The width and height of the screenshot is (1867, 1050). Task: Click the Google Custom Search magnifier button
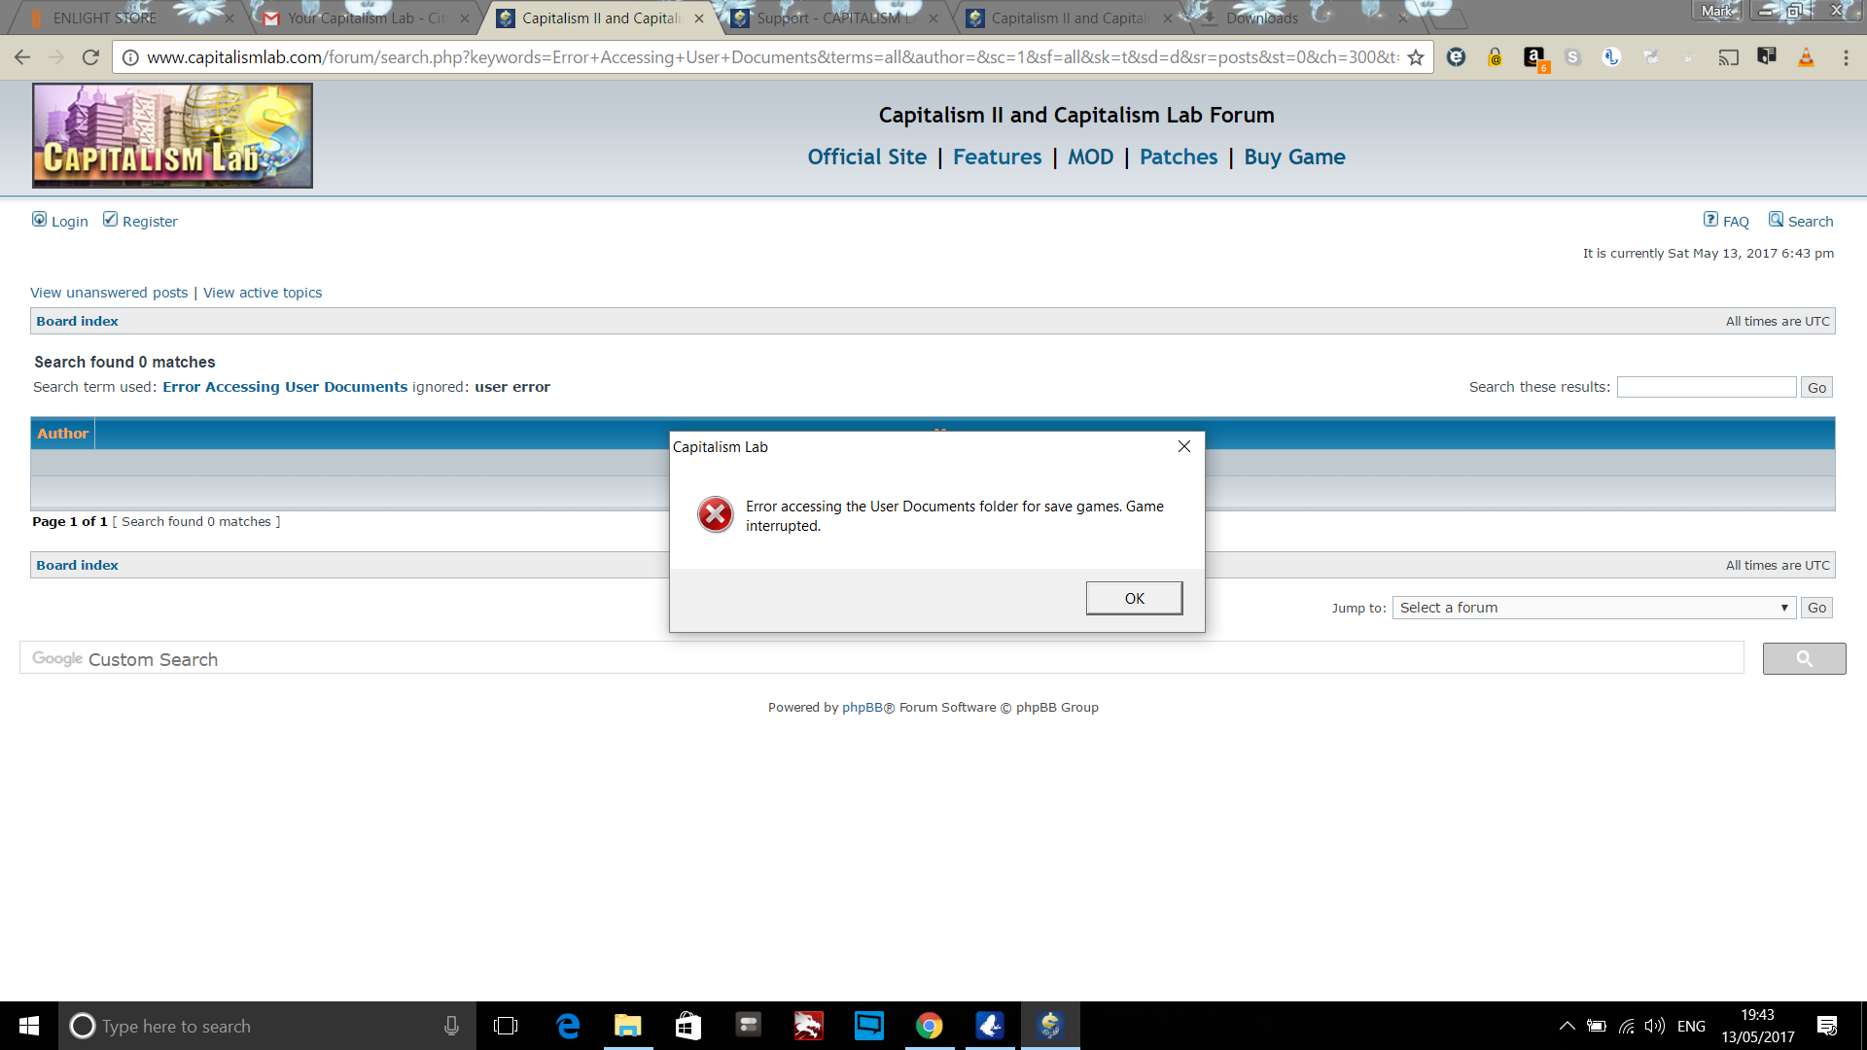(x=1804, y=658)
